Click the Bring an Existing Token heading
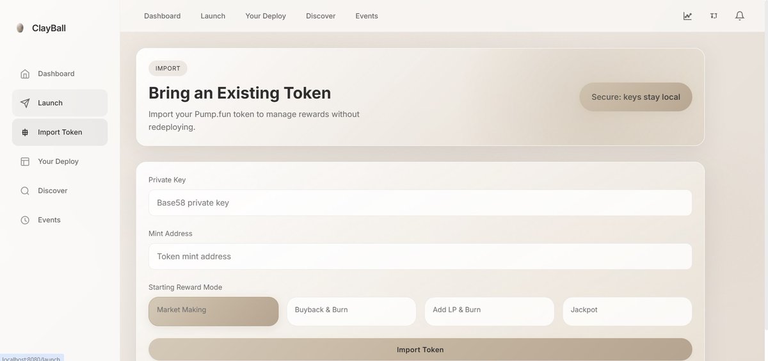The width and height of the screenshot is (768, 361). [x=240, y=93]
